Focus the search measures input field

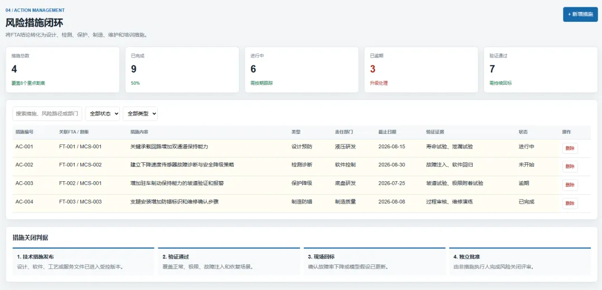click(x=47, y=114)
